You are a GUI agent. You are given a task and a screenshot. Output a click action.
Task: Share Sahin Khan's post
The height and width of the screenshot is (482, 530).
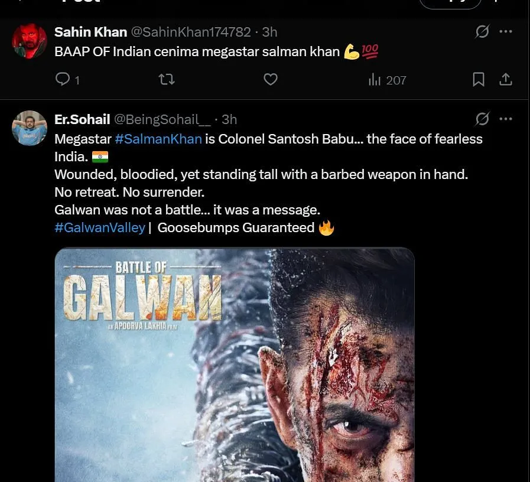tap(506, 80)
